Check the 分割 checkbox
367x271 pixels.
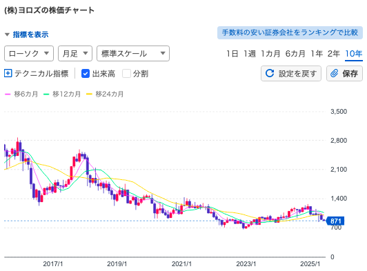click(126, 74)
